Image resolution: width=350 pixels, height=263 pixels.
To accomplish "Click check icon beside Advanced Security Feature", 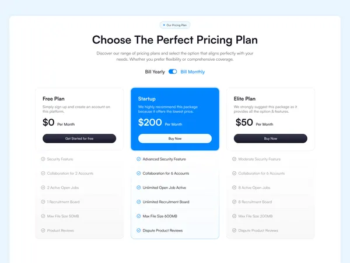I will (x=139, y=159).
